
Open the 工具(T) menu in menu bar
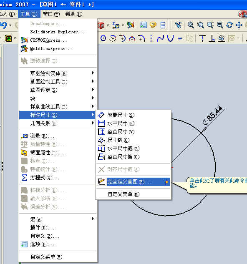point(29,14)
